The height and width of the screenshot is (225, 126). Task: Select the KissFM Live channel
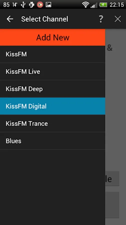(53, 71)
